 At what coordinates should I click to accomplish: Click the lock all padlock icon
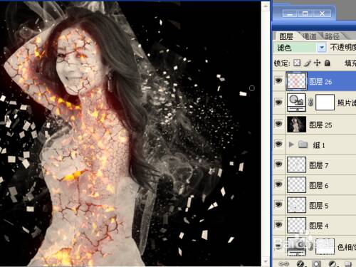click(x=328, y=63)
